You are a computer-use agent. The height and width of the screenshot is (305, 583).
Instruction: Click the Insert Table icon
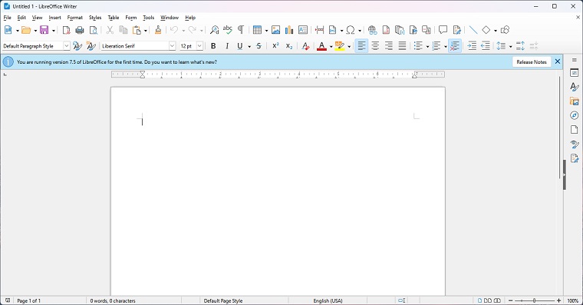coord(257,30)
